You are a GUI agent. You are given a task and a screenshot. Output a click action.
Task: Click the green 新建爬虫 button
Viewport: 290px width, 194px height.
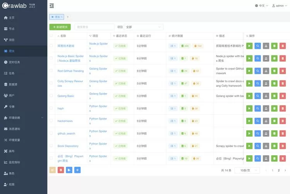click(60, 27)
